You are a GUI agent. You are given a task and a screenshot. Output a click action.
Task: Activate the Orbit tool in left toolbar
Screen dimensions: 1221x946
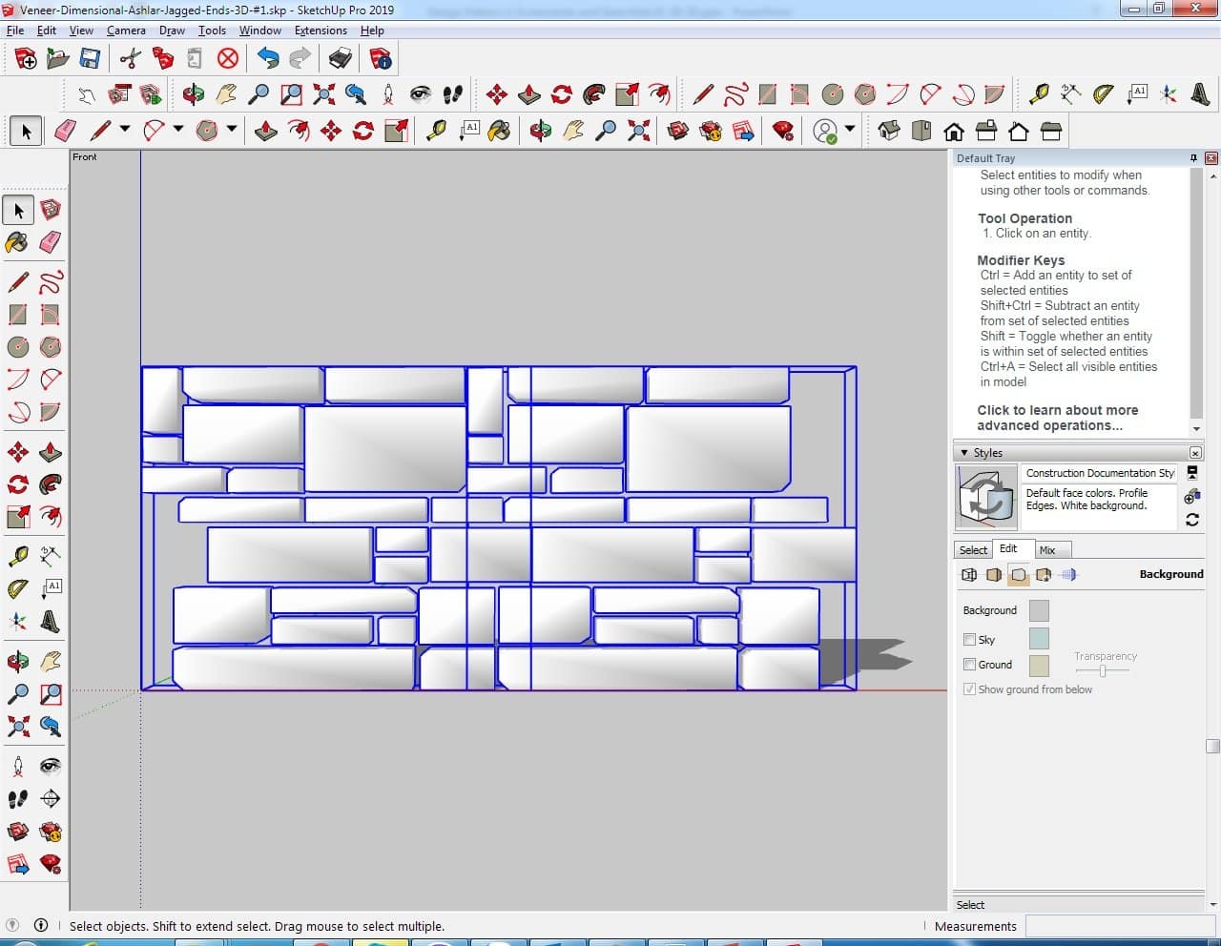tap(17, 661)
